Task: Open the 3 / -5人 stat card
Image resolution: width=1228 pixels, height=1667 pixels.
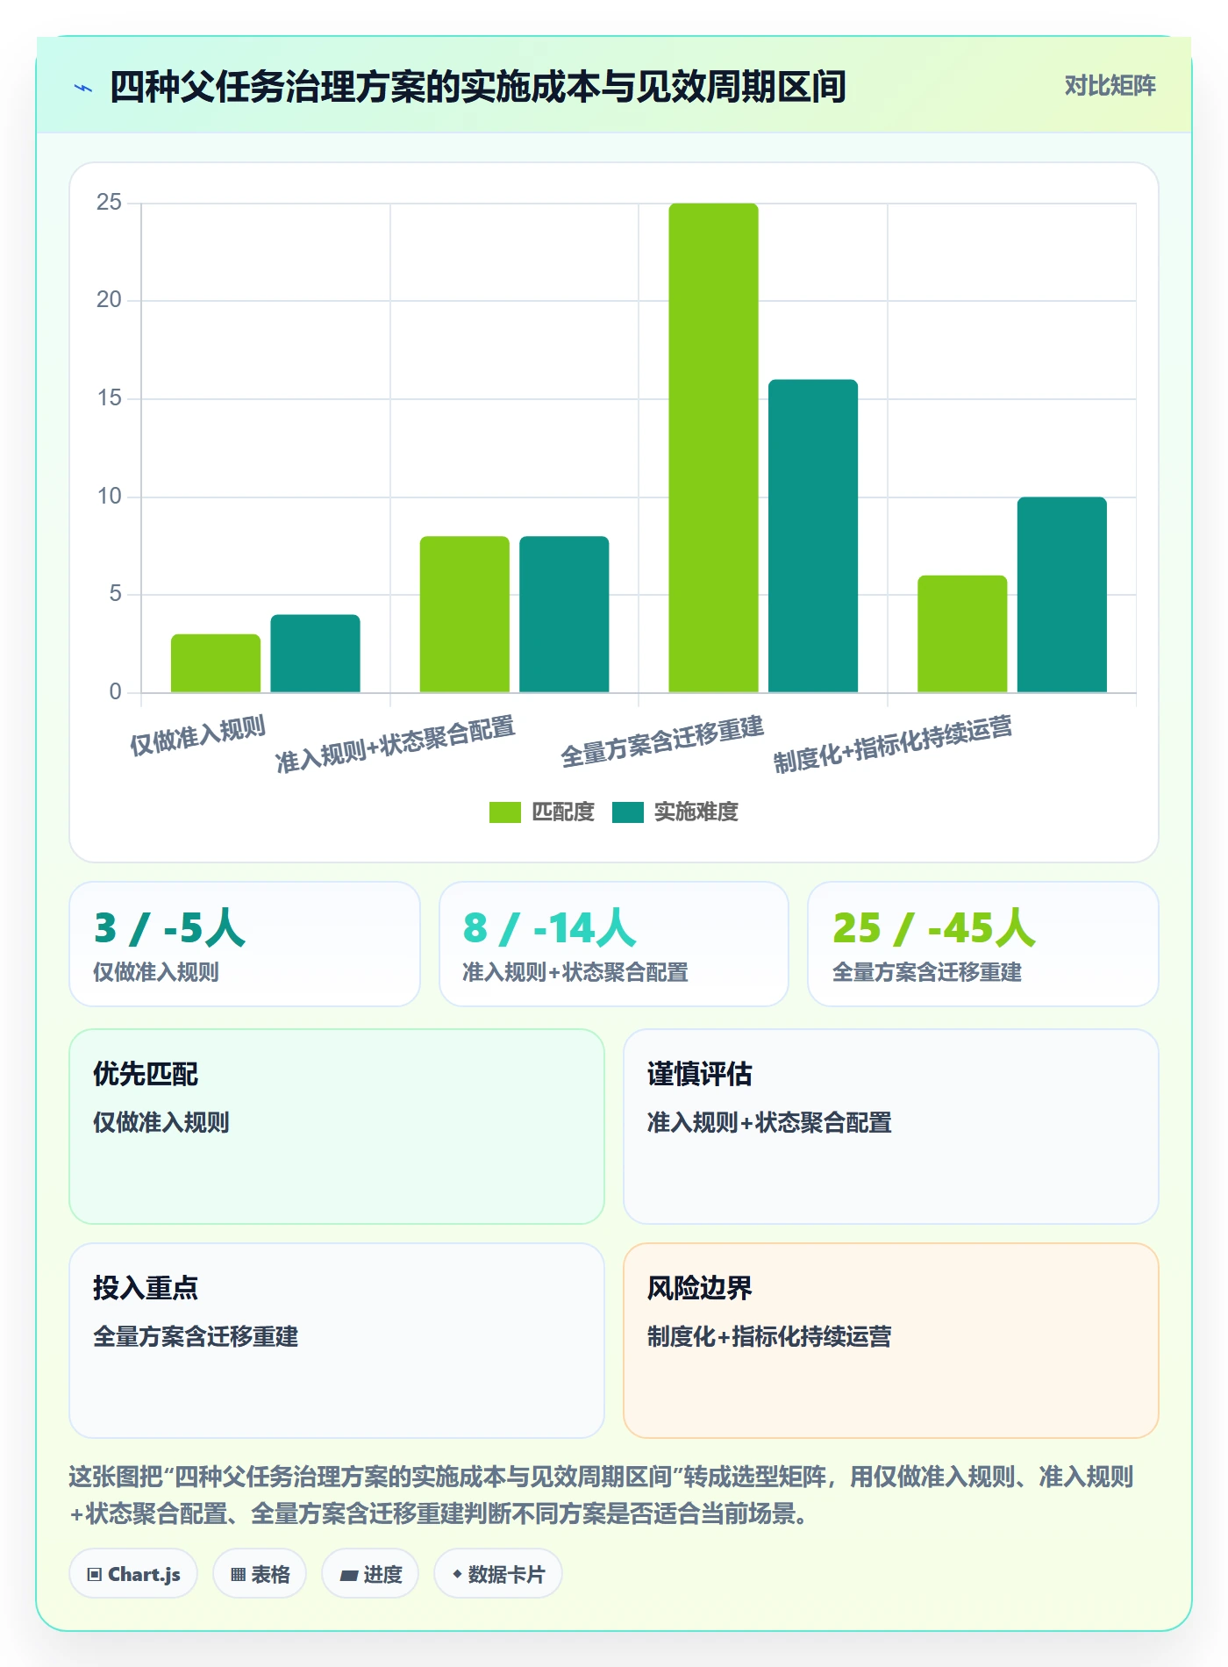Action: pyautogui.click(x=245, y=944)
